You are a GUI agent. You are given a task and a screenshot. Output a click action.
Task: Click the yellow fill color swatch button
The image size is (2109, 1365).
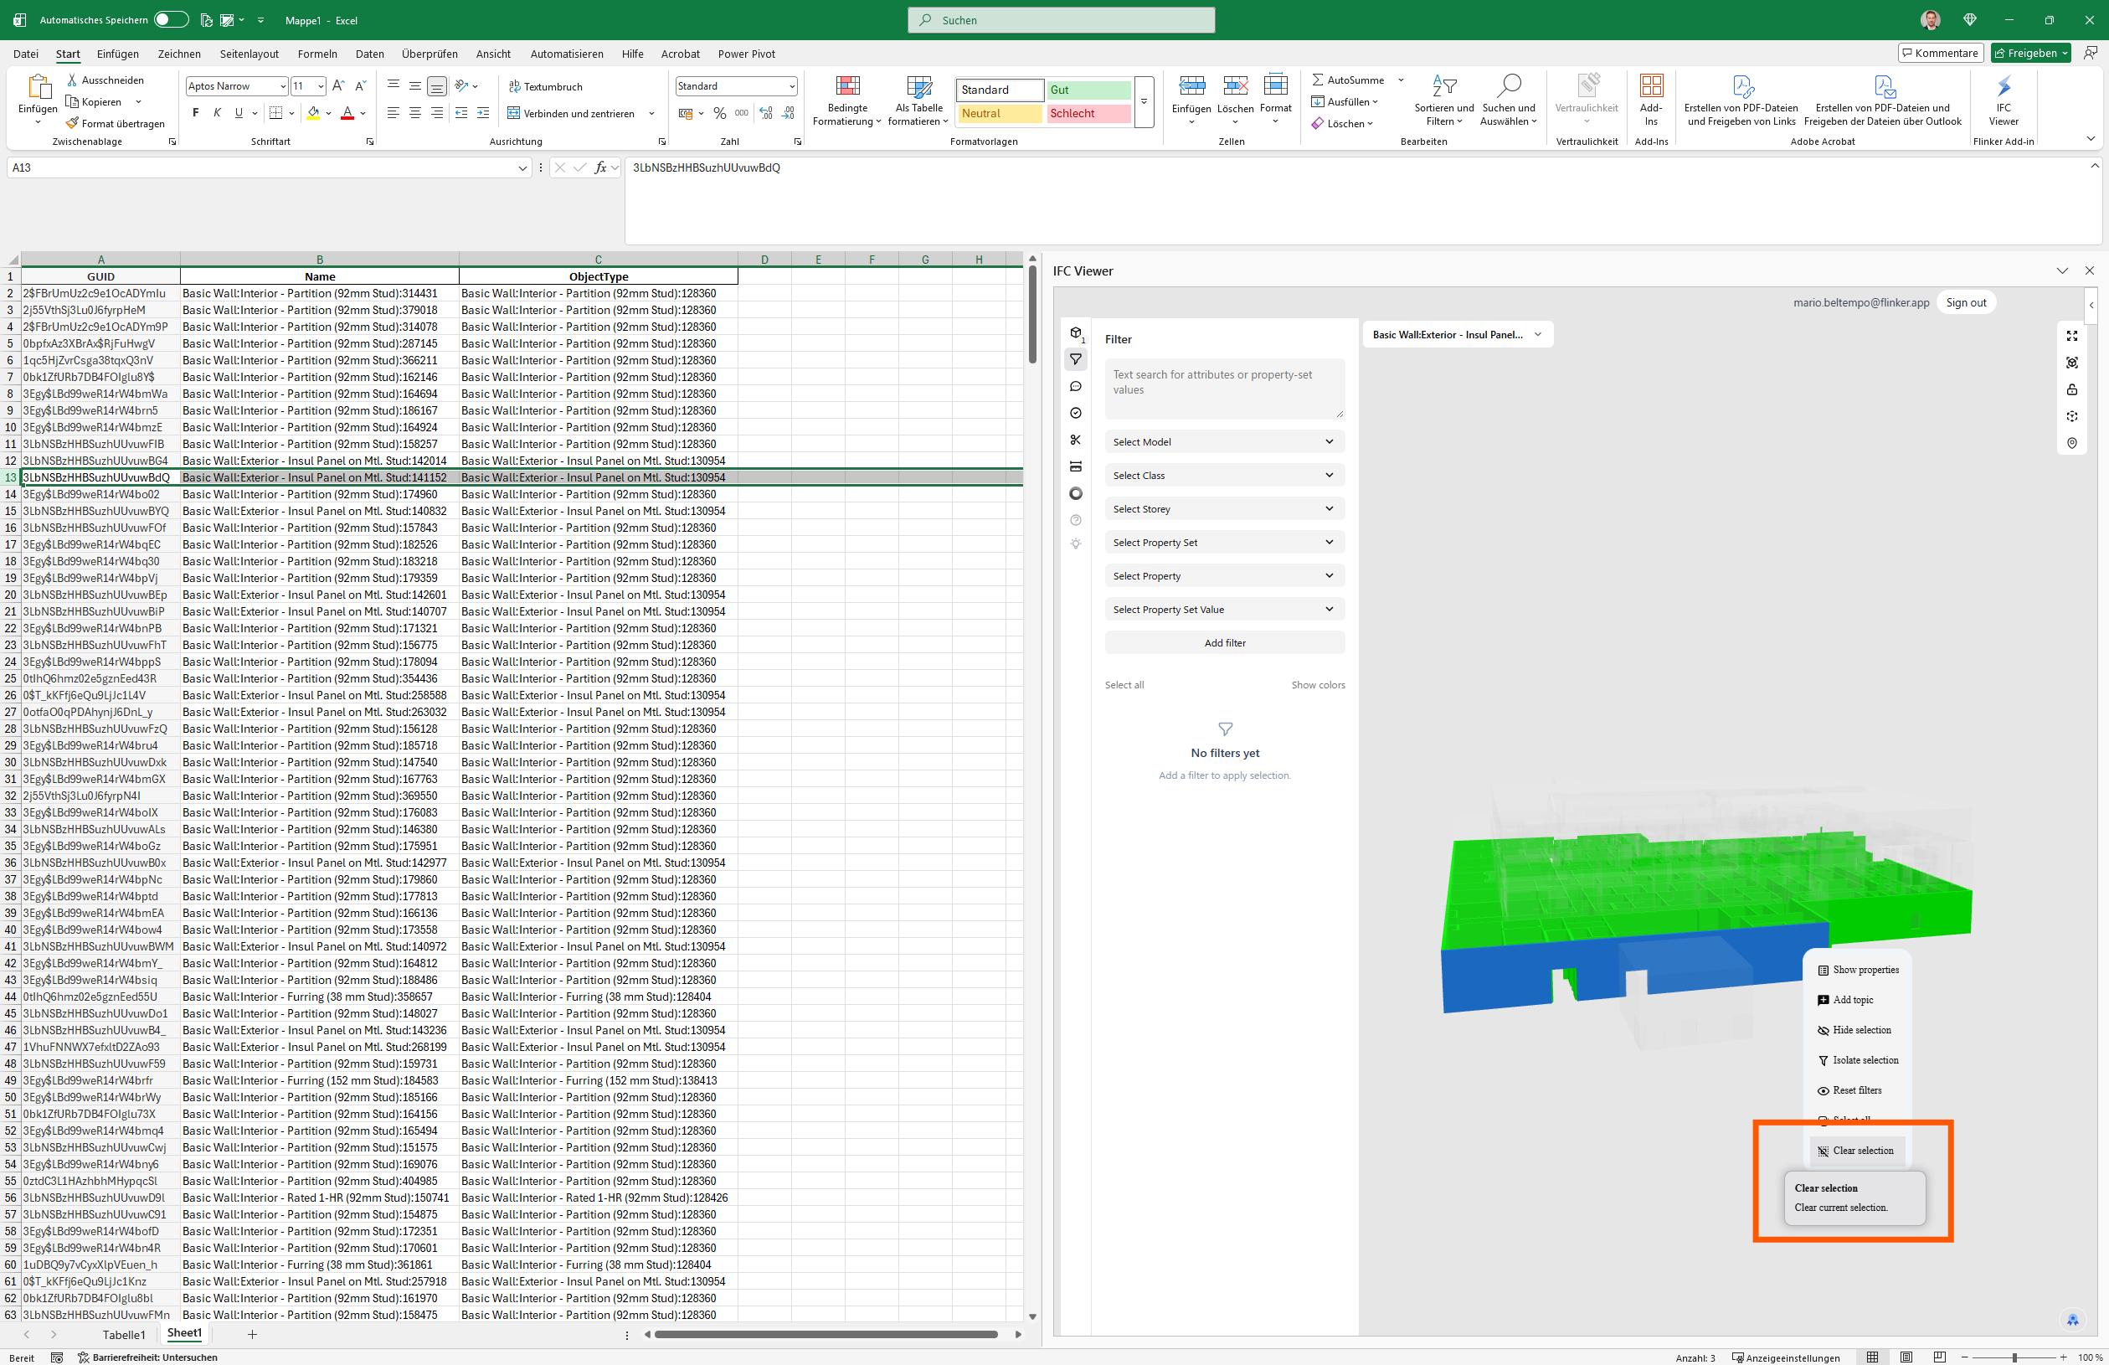[313, 112]
